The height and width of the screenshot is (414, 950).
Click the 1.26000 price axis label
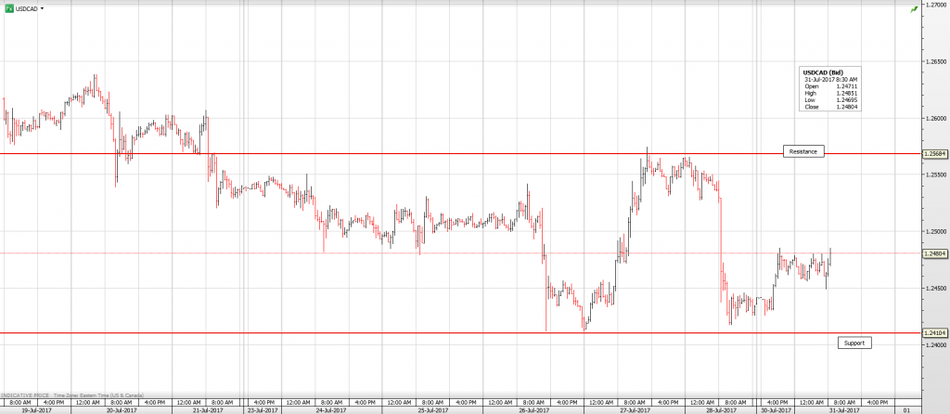934,118
